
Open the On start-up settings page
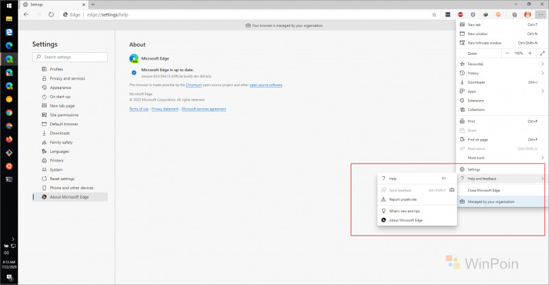(71, 97)
